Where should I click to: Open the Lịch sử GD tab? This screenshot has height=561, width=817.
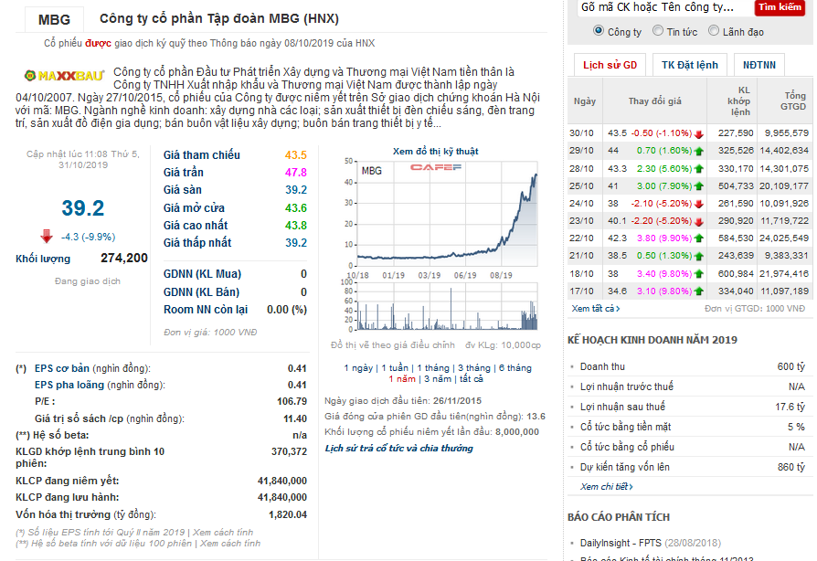[610, 65]
